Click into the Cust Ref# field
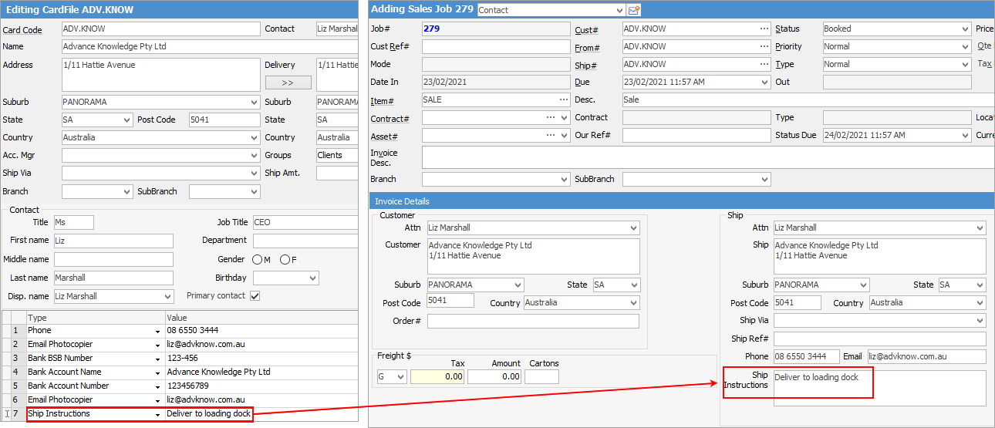Image resolution: width=995 pixels, height=428 pixels. (x=495, y=46)
